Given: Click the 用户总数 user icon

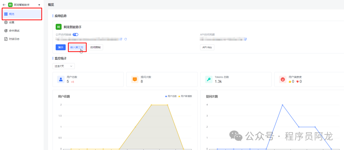Looking at the screenshot, I should coord(61,79).
